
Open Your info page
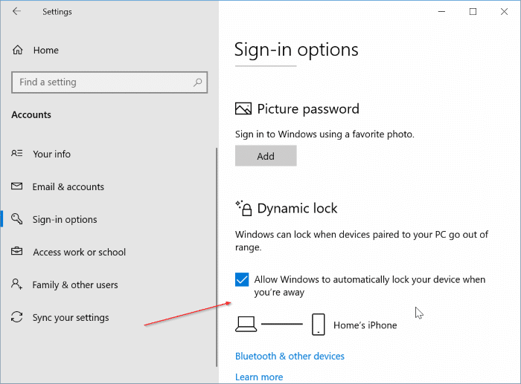click(52, 154)
